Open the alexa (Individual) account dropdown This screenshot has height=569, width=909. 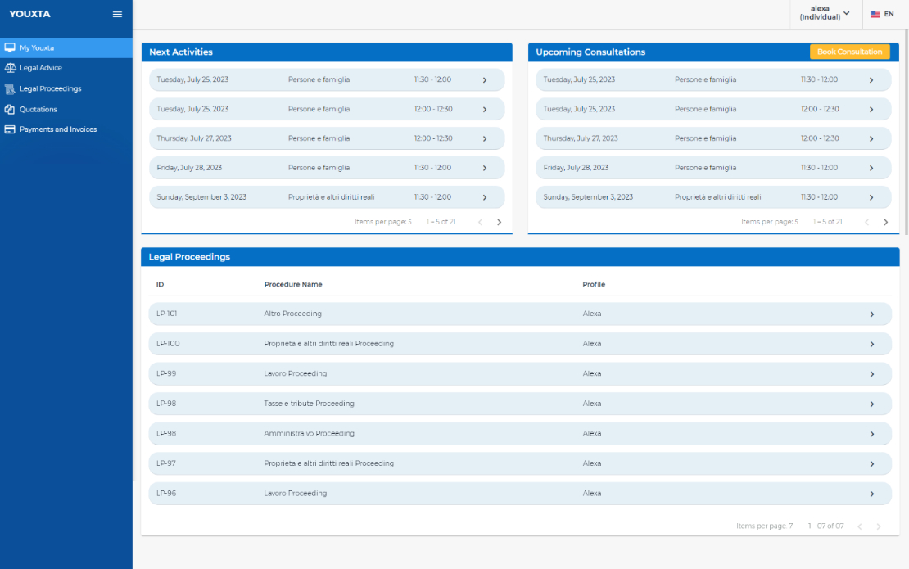tap(825, 13)
